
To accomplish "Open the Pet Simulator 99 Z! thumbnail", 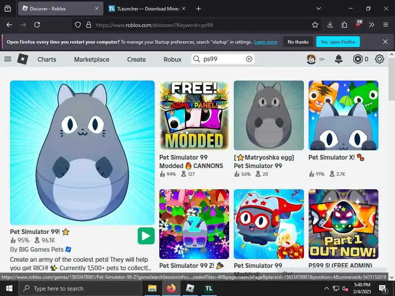I will coord(194,224).
